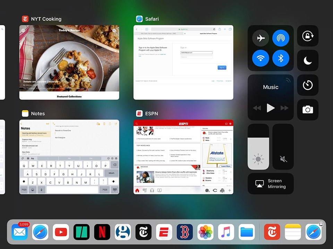Toggle the rotation lock
Image resolution: width=333 pixels, height=249 pixels.
click(x=308, y=36)
